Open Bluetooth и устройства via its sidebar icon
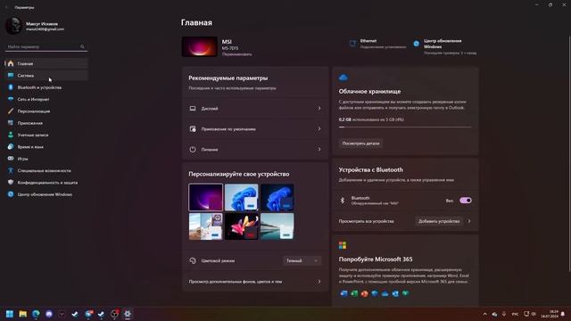 11,87
